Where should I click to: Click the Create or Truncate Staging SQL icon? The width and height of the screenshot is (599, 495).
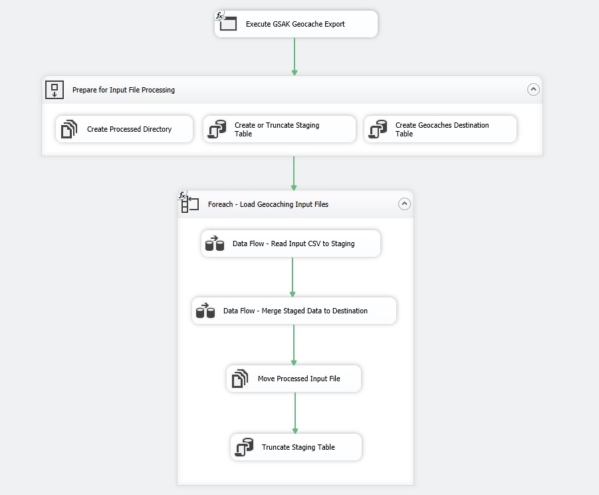[217, 129]
